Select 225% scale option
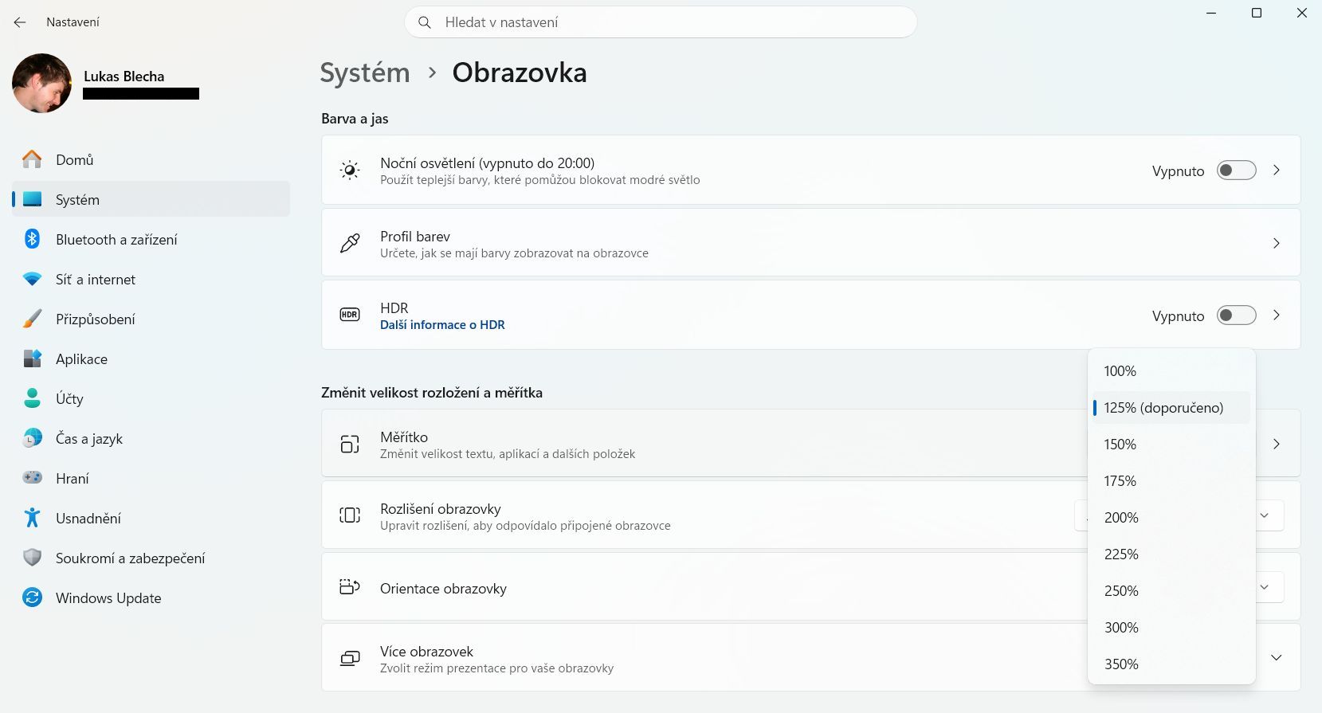 [x=1171, y=554]
